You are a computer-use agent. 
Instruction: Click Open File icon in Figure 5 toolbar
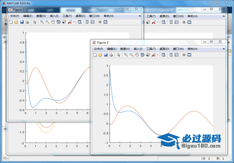pyautogui.click(x=100, y=55)
